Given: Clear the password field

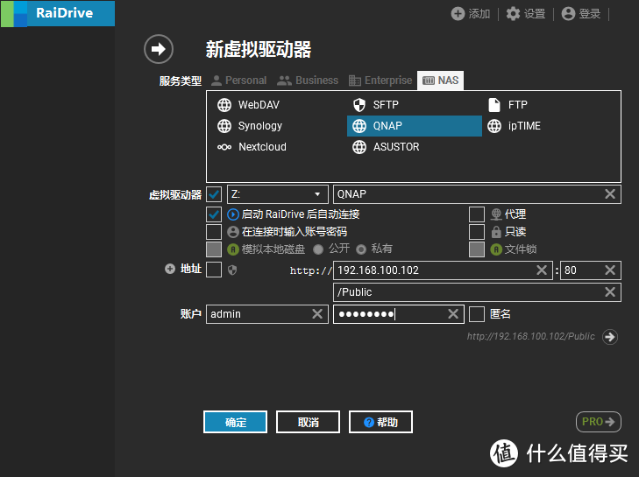Looking at the screenshot, I should tap(453, 314).
